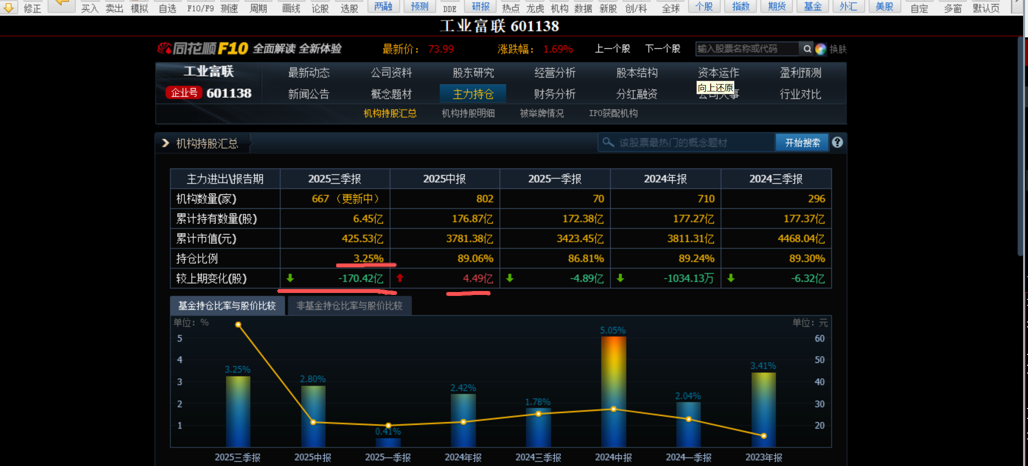The width and height of the screenshot is (1028, 466).
Task: Click 多窗 in the top toolbar
Action: [953, 8]
